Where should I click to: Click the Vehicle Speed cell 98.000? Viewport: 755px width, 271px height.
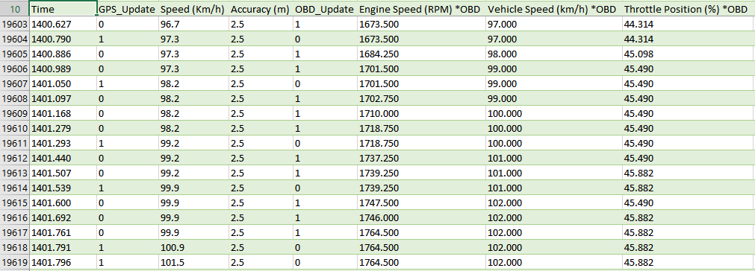(553, 54)
